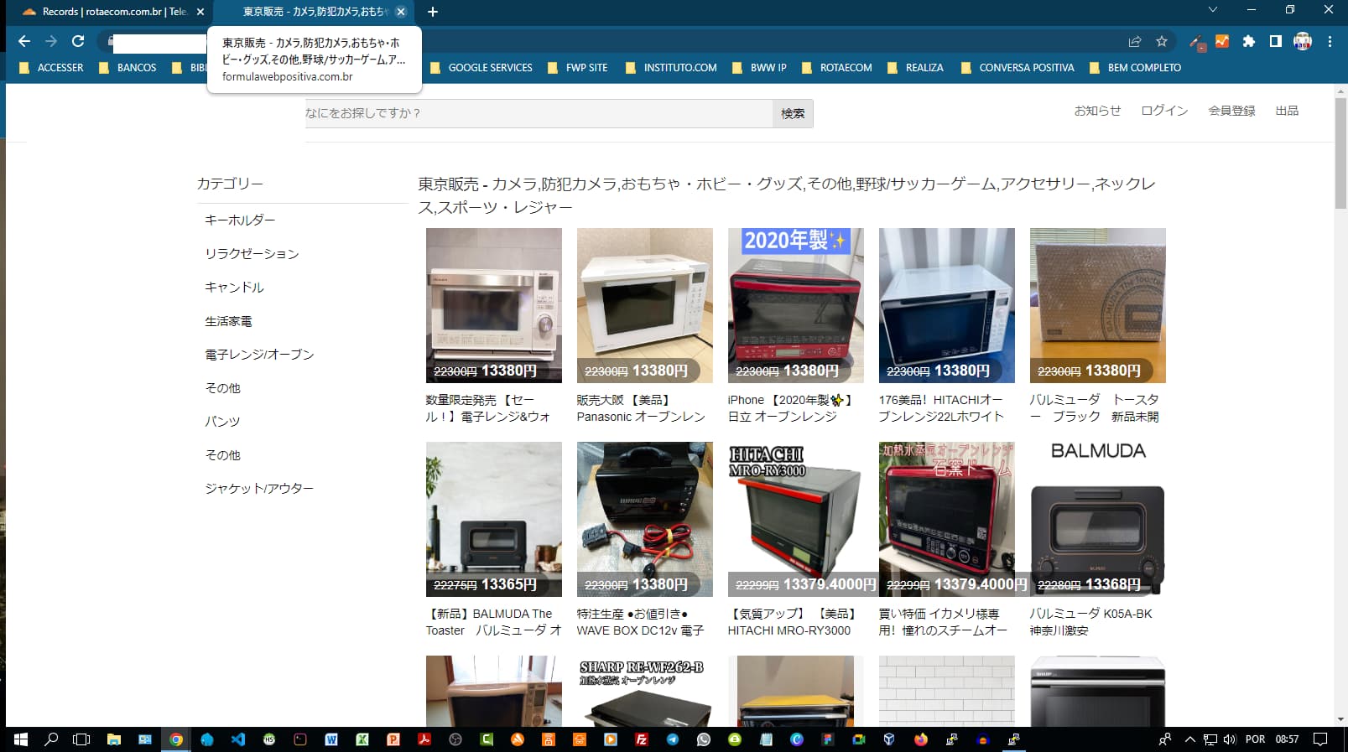Close the Records rotaecom tab
Screen dimensions: 1348x752
click(x=200, y=12)
